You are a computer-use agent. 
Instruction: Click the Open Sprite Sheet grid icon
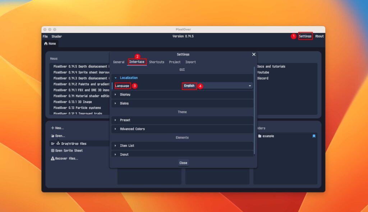[x=53, y=150]
